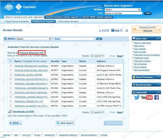Tick checkbox for Financial Advisory Services row
This screenshot has height=138, width=163.
[11, 93]
